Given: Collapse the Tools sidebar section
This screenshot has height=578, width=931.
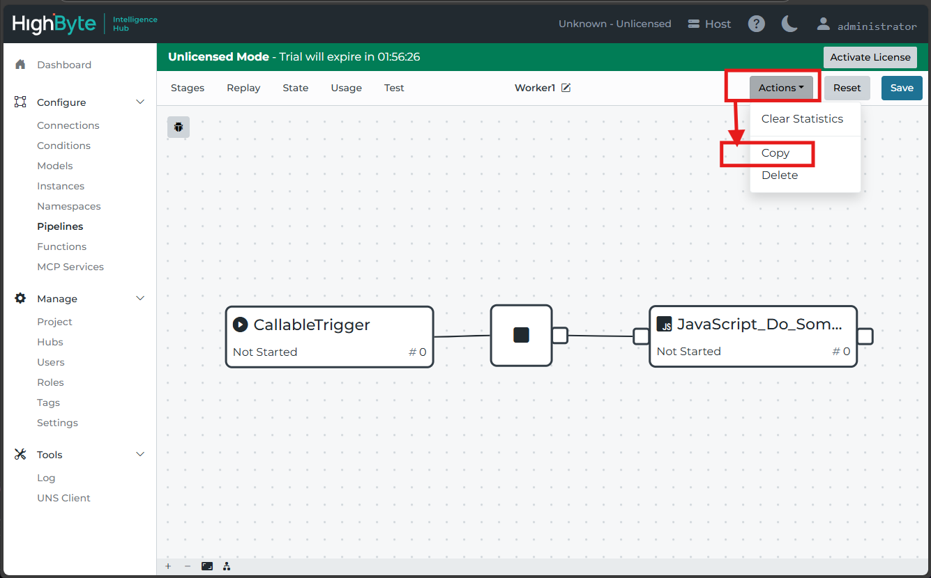Looking at the screenshot, I should pyautogui.click(x=140, y=455).
